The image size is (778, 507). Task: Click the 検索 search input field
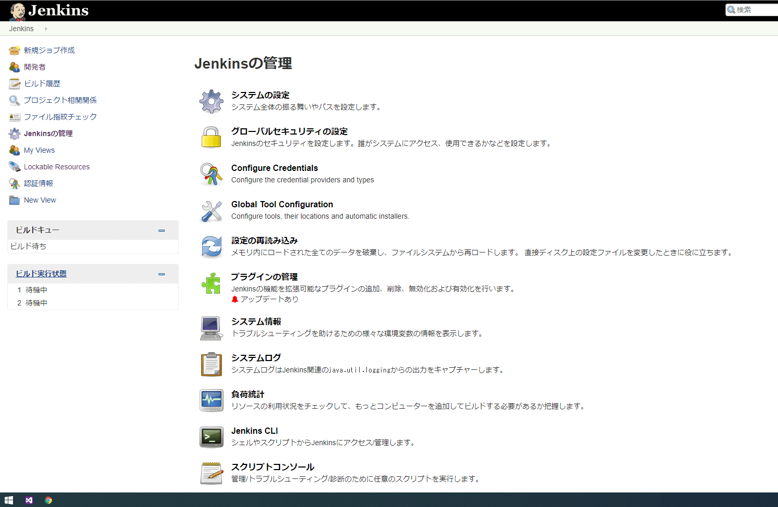point(752,10)
